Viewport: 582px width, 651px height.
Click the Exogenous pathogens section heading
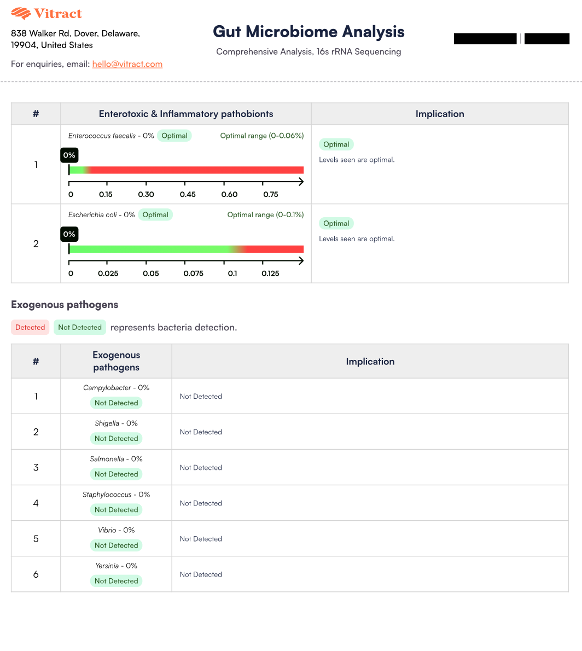tap(65, 305)
